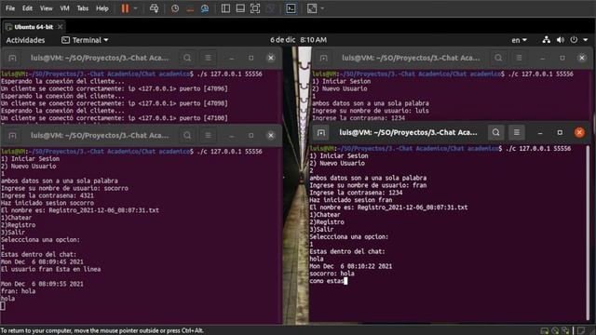This screenshot has width=596, height=335.
Task: Click server line with puerto [47096]
Action: (114, 88)
